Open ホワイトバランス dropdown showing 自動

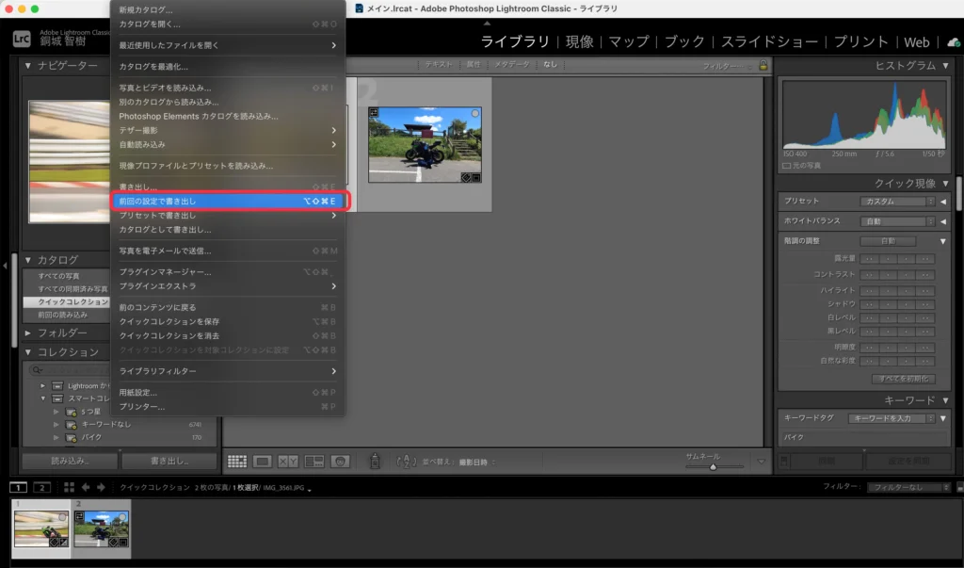click(x=896, y=221)
